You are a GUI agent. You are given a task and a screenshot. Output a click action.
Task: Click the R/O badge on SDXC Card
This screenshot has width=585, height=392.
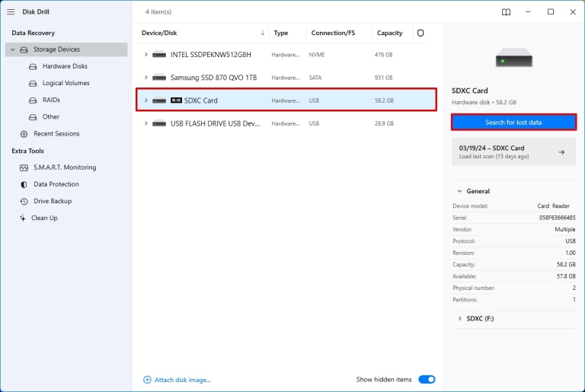click(x=176, y=100)
